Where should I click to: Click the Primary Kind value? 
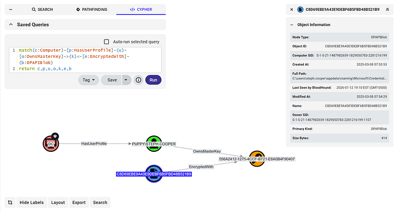pos(379,129)
